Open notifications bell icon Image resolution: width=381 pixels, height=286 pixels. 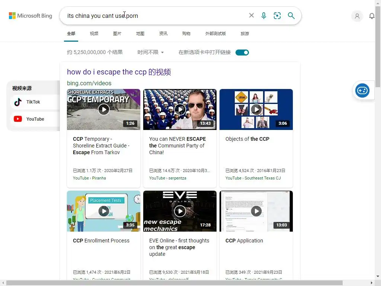pos(372,16)
